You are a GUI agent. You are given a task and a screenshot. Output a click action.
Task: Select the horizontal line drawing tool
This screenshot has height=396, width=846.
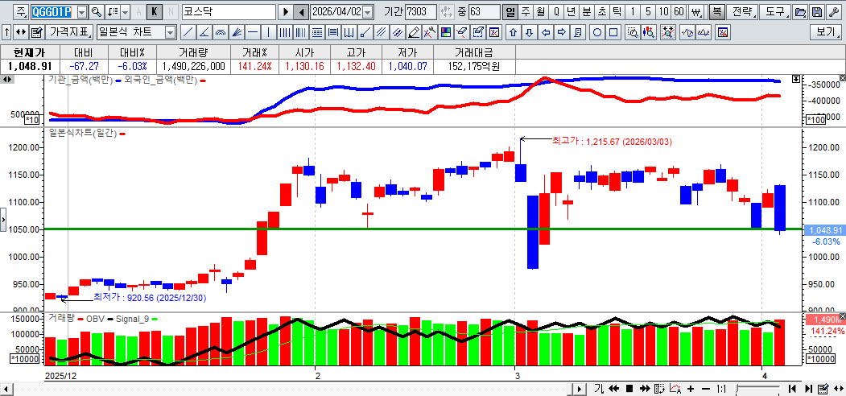click(x=253, y=32)
